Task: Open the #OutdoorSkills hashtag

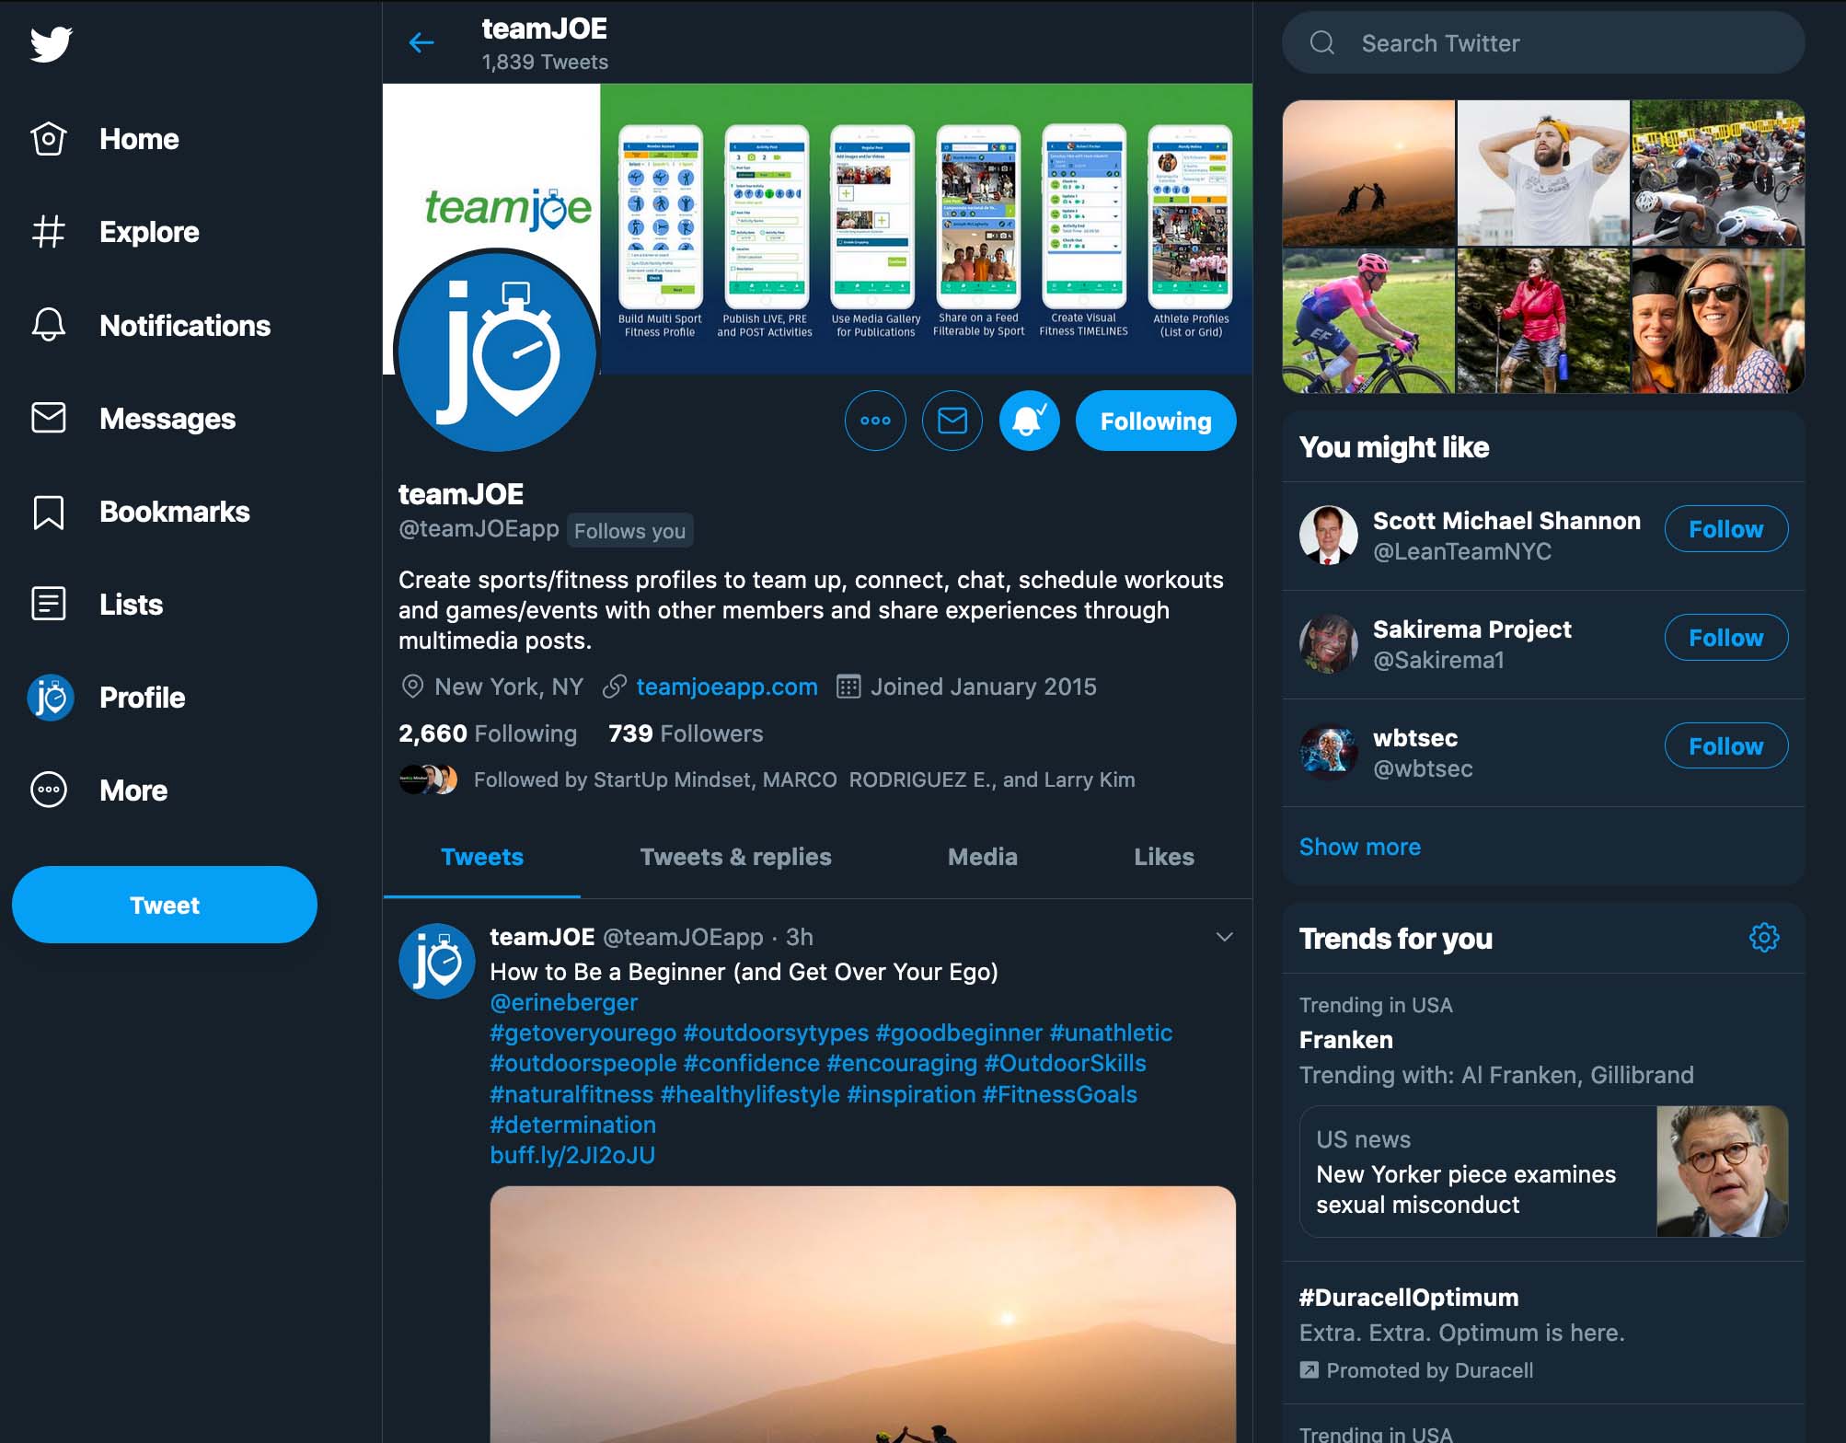Action: click(1065, 1063)
